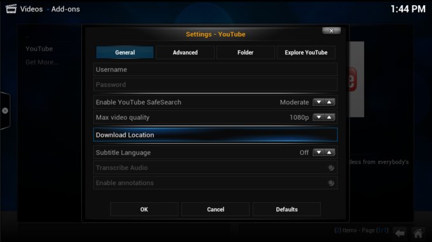432x242 pixels.
Task: Open the Advanced tab
Action: pos(185,52)
